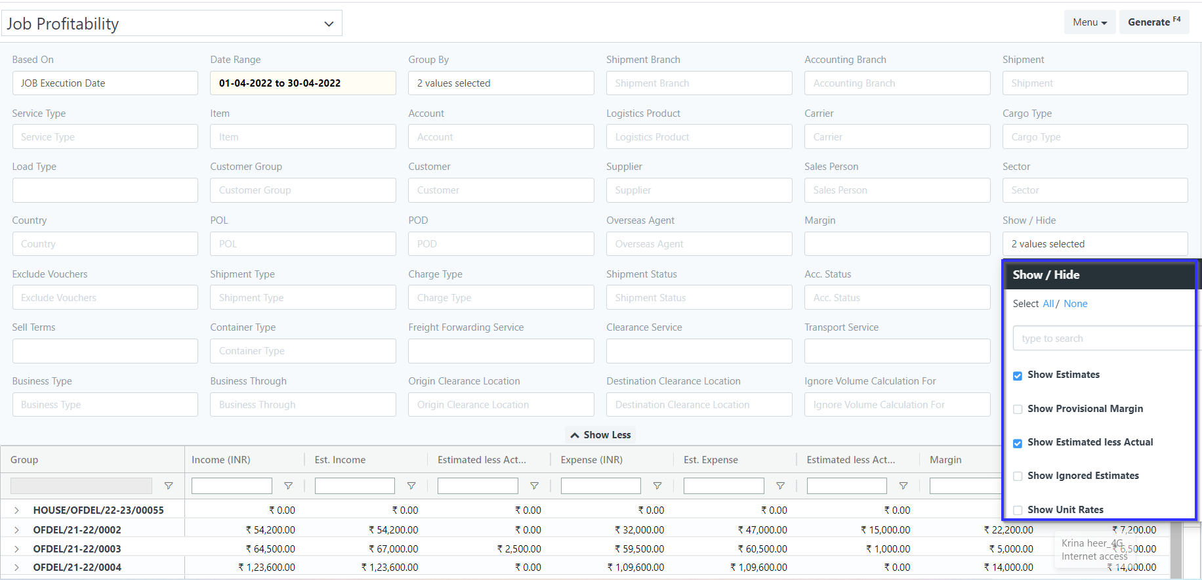Click the Sector filter field

point(1095,190)
